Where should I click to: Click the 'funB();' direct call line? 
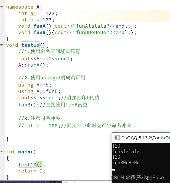tap(28, 105)
